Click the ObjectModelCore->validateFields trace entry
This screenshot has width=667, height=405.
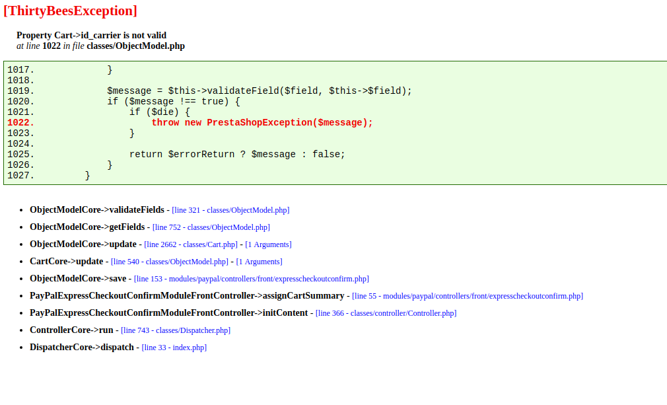96,210
